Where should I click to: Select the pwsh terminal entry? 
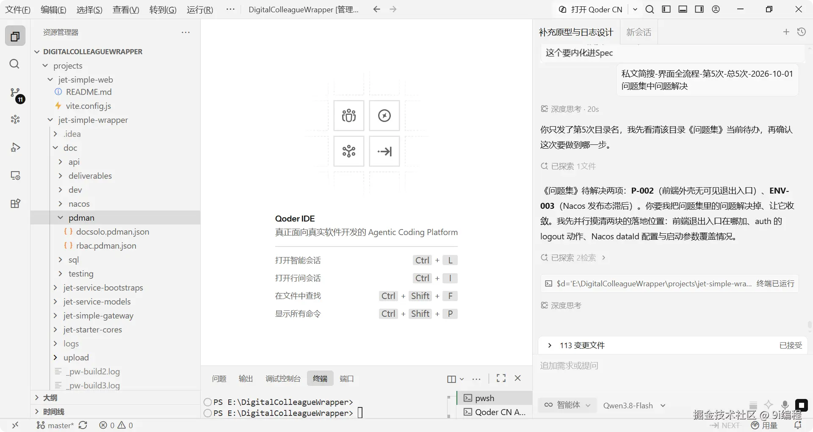pyautogui.click(x=494, y=398)
